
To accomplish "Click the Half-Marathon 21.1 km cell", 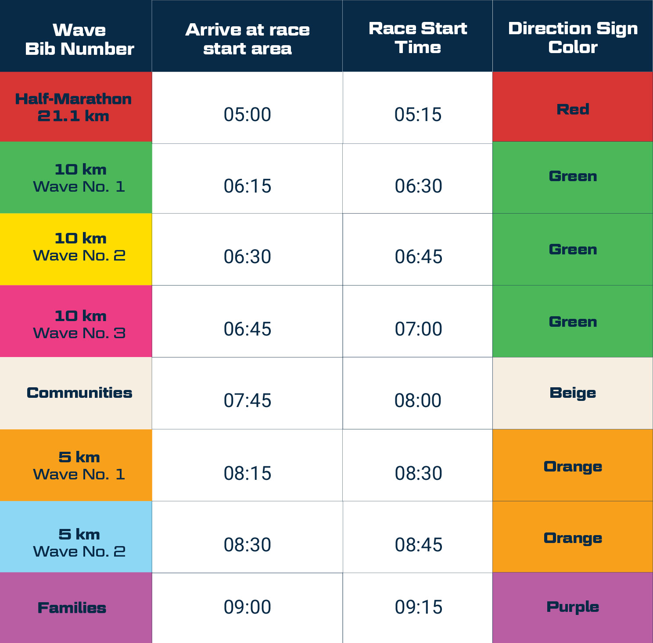I will point(75,107).
